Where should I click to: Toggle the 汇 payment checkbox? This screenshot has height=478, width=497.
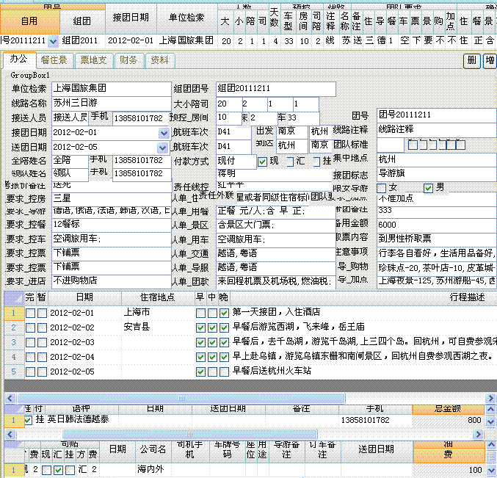pos(290,162)
